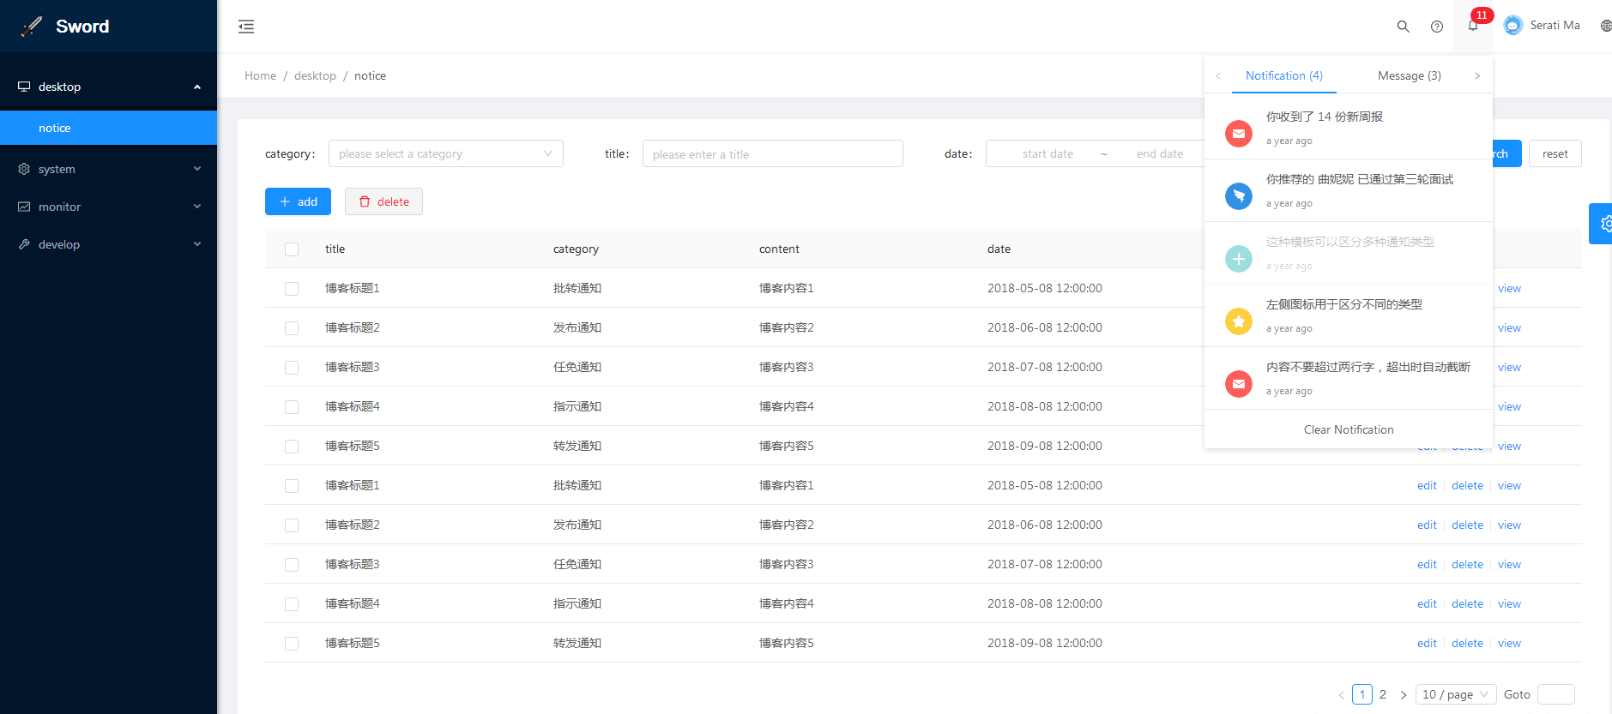Expand the system sidebar menu

pos(108,169)
